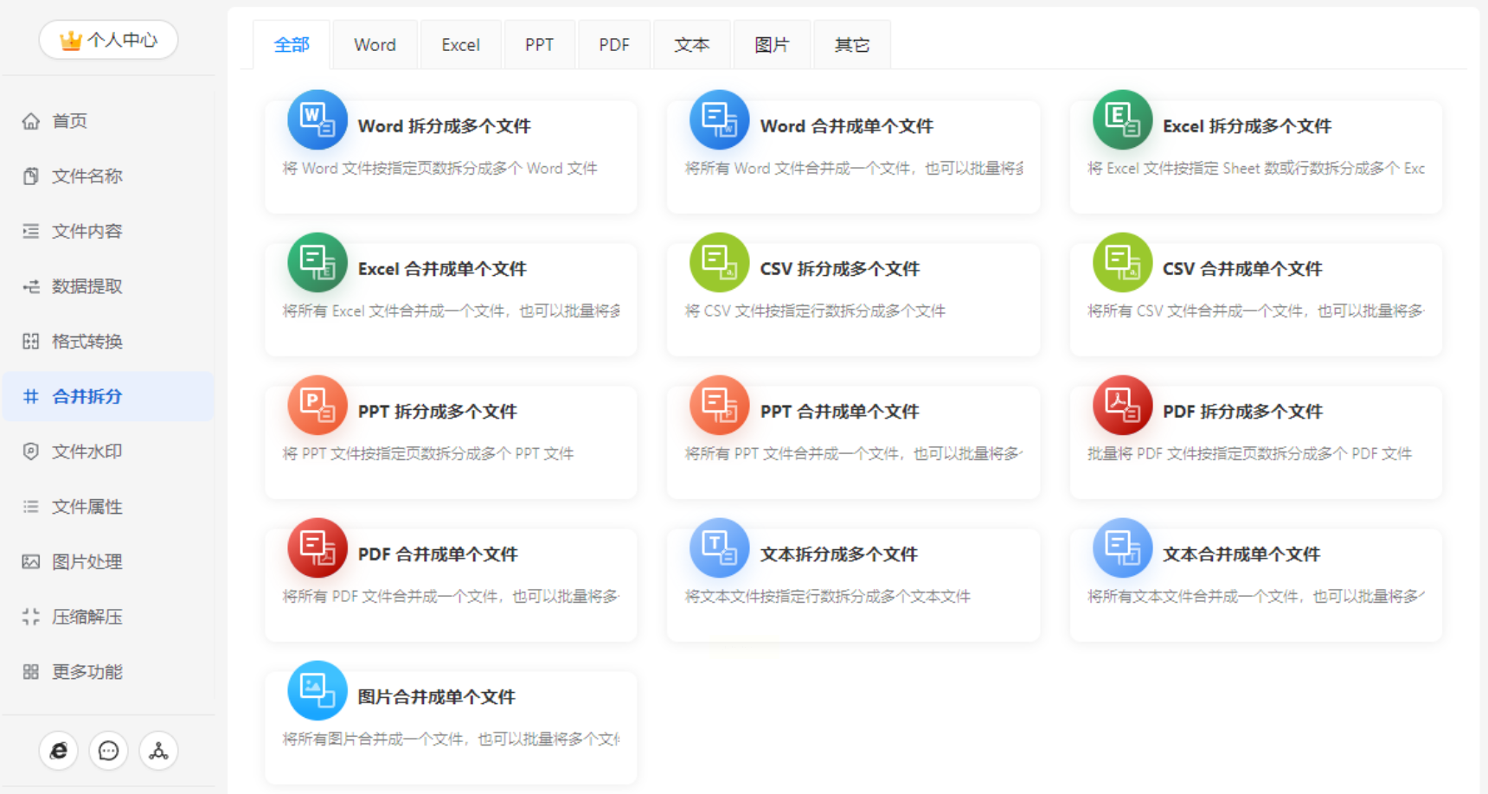Open the Word 合并成单个文件 title
Viewport: 1488px width, 794px height.
coord(846,126)
